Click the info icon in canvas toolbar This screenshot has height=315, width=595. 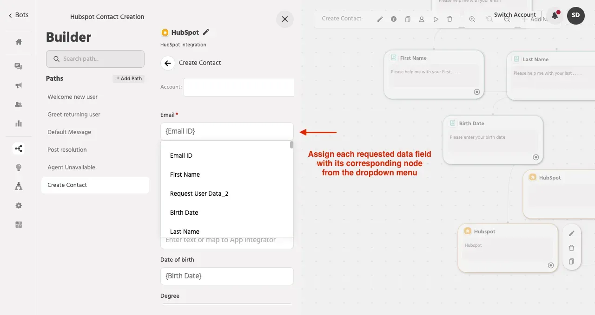pyautogui.click(x=394, y=19)
